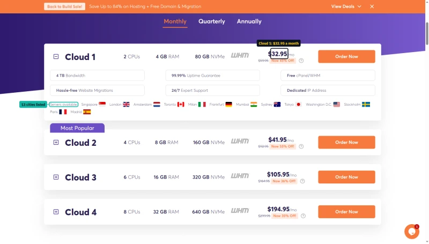Viewport: 429px width, 244px height.
Task: Open the live chat bubble
Action: click(412, 232)
